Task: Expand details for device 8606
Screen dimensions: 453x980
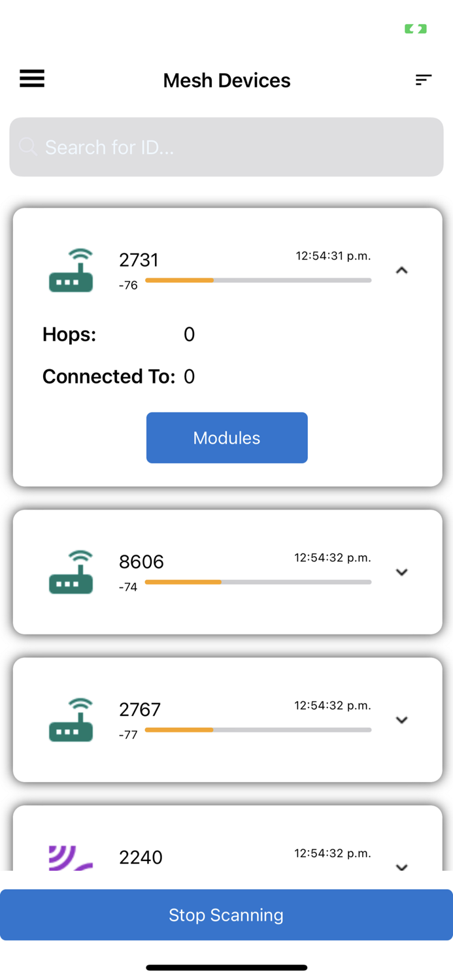Action: coord(402,572)
